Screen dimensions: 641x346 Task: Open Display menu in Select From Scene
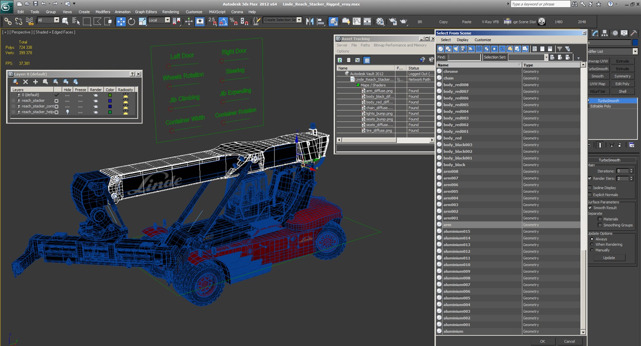pyautogui.click(x=462, y=40)
